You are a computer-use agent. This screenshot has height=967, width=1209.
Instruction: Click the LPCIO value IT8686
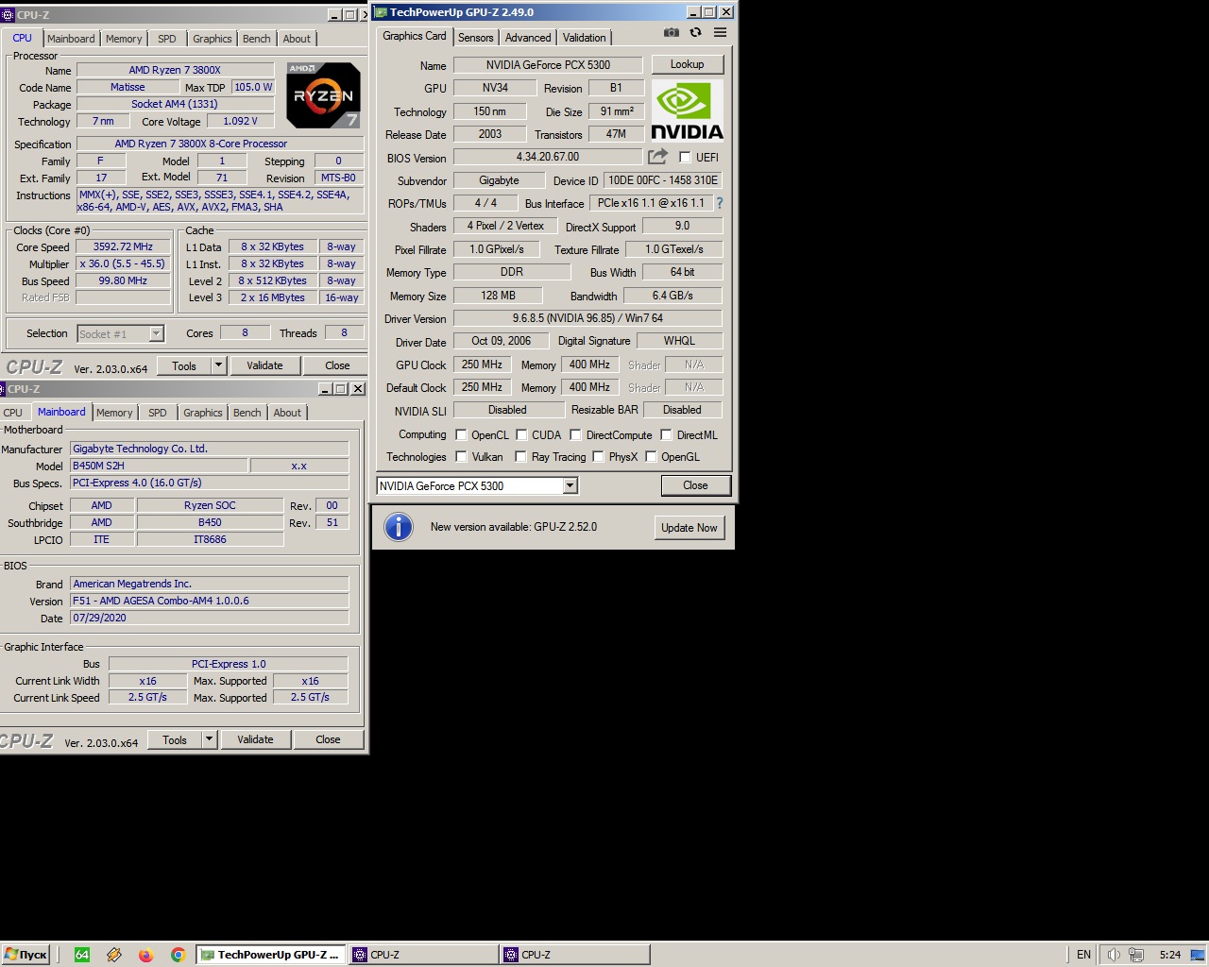tap(210, 539)
